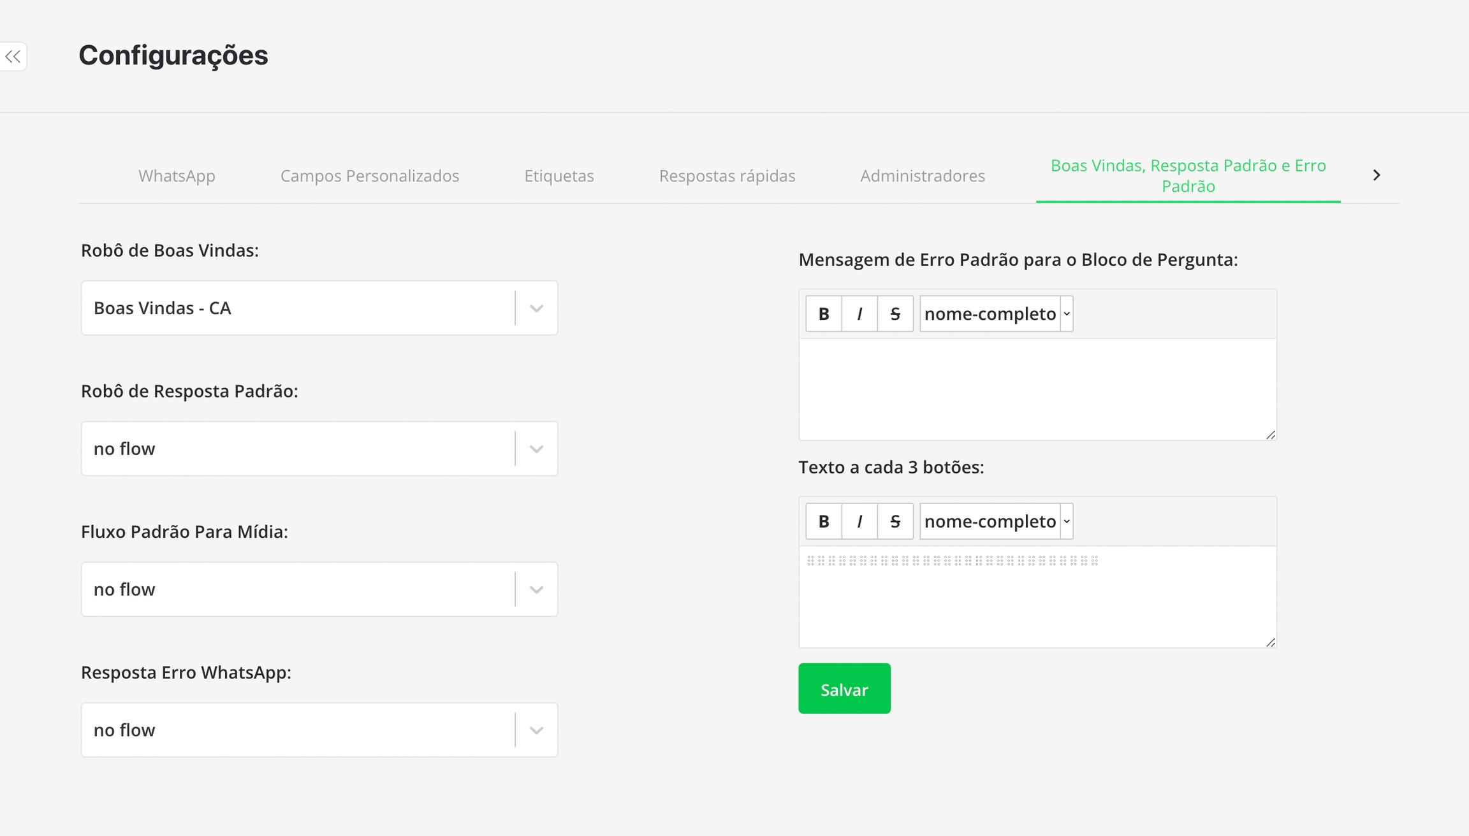Switch to WhatsApp tab
The image size is (1469, 836).
coord(177,176)
